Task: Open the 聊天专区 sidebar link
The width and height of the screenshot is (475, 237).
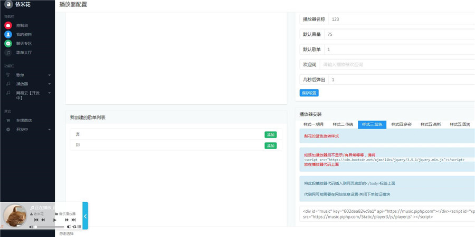Action: click(x=24, y=44)
